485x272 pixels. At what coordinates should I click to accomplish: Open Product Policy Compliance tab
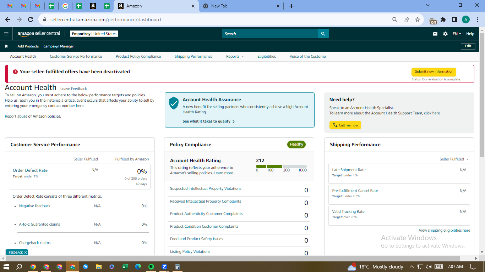tap(138, 57)
